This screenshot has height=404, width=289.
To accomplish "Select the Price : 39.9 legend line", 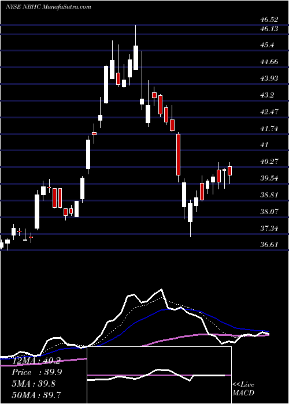I will tap(37, 372).
